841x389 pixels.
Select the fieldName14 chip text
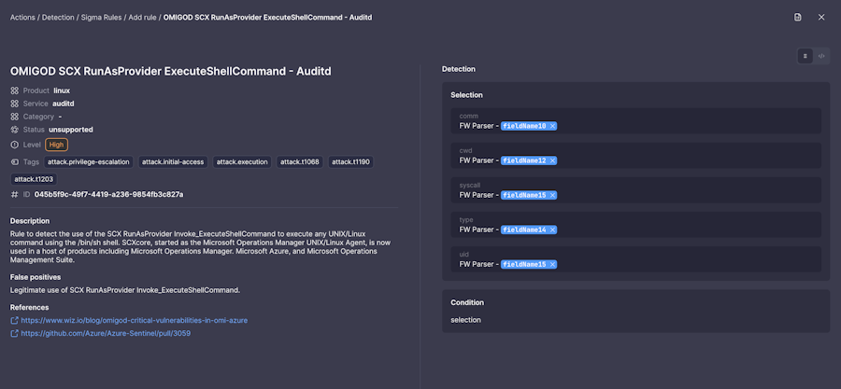524,230
